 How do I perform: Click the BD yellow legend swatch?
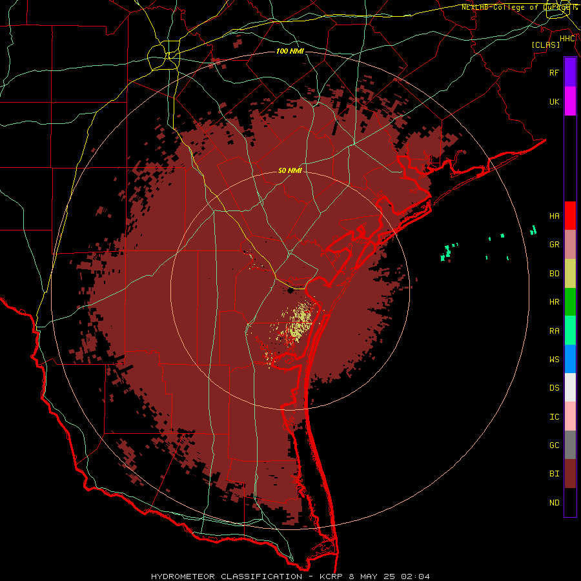click(x=570, y=274)
